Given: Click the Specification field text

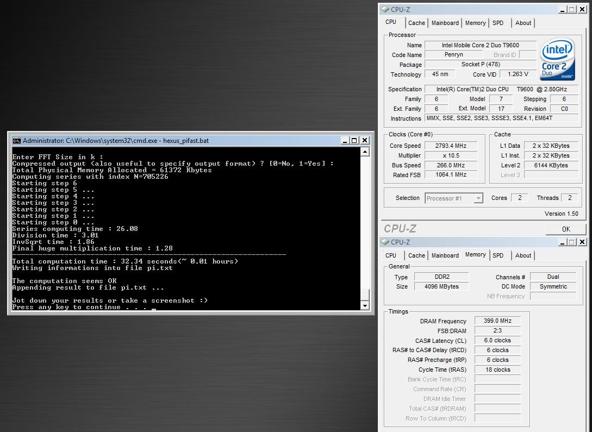Looking at the screenshot, I should tap(501, 90).
